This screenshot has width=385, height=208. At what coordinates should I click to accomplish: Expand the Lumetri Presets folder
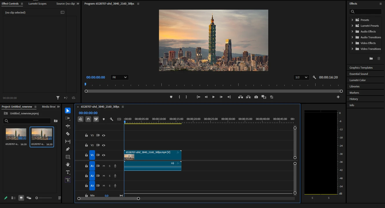tap(352, 26)
